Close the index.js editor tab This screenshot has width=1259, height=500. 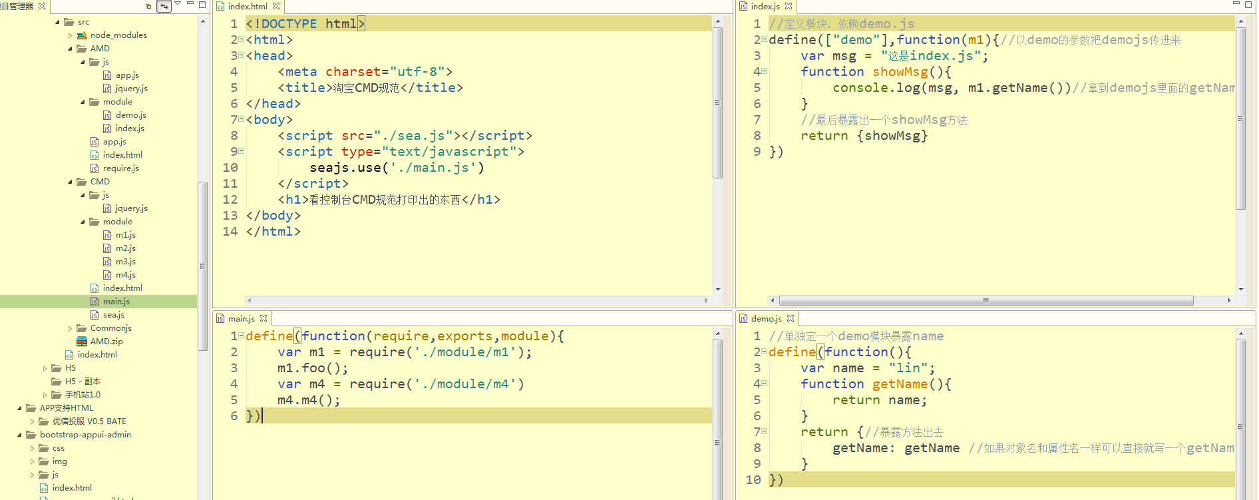(x=789, y=6)
